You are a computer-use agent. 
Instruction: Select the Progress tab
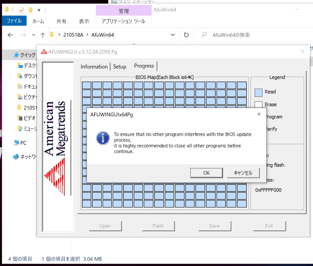click(x=144, y=66)
